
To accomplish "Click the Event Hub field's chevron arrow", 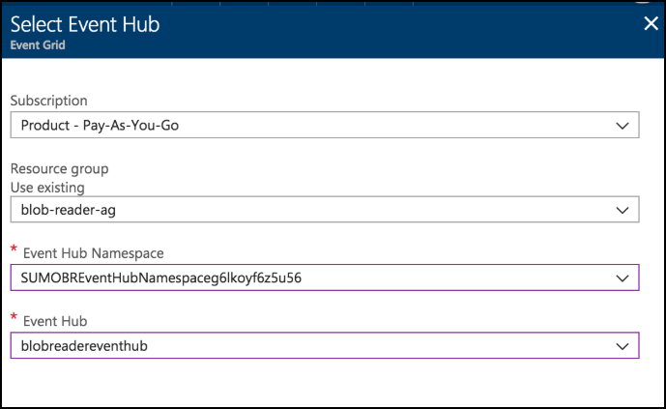I will pyautogui.click(x=621, y=345).
